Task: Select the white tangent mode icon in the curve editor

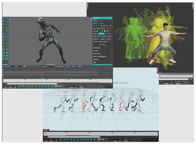Action: click(x=24, y=66)
